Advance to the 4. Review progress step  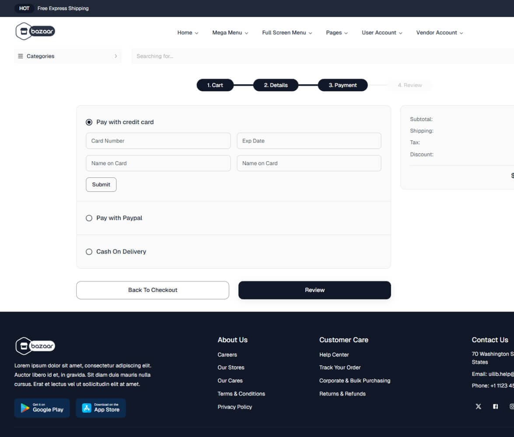(409, 85)
